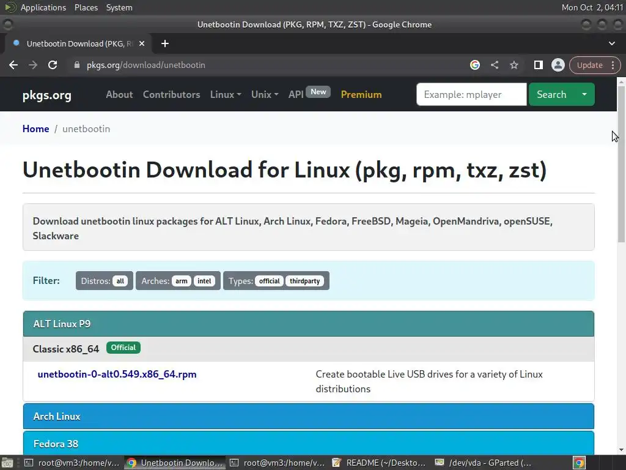Screen dimensions: 626x470
Task: Click the share page icon
Action: tap(494, 65)
